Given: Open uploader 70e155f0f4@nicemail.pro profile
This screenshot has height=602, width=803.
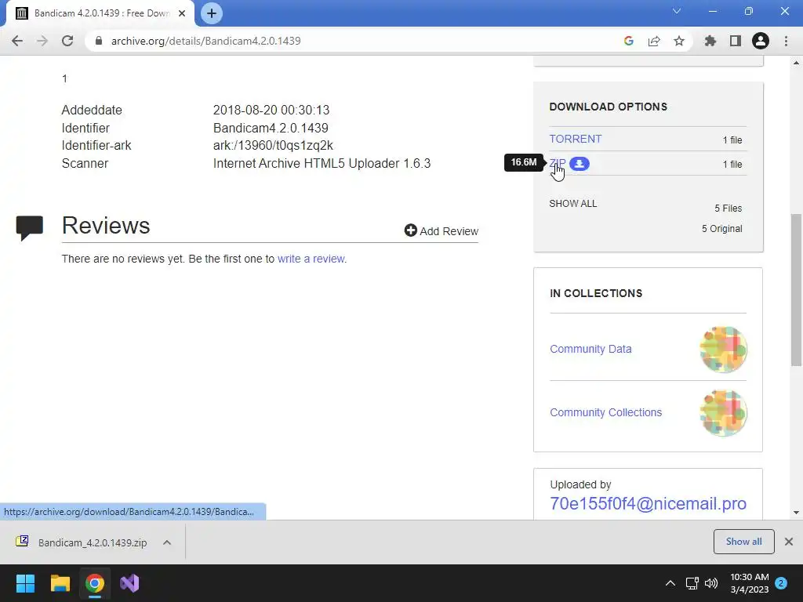Looking at the screenshot, I should (648, 504).
